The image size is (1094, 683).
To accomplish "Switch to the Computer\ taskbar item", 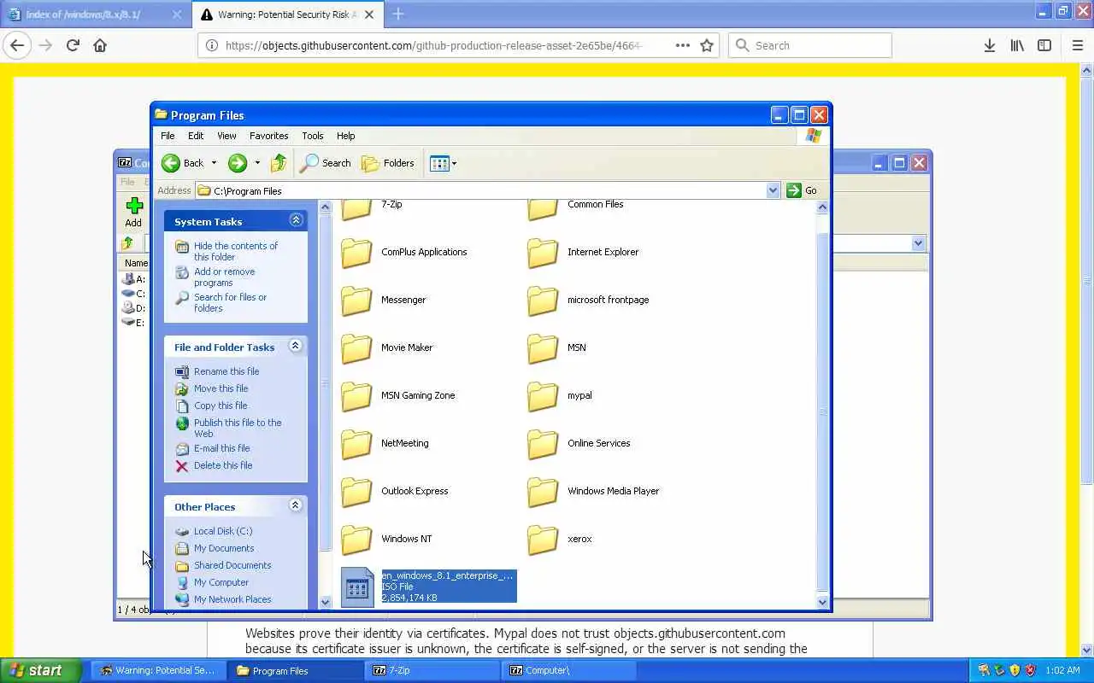I will point(568,670).
